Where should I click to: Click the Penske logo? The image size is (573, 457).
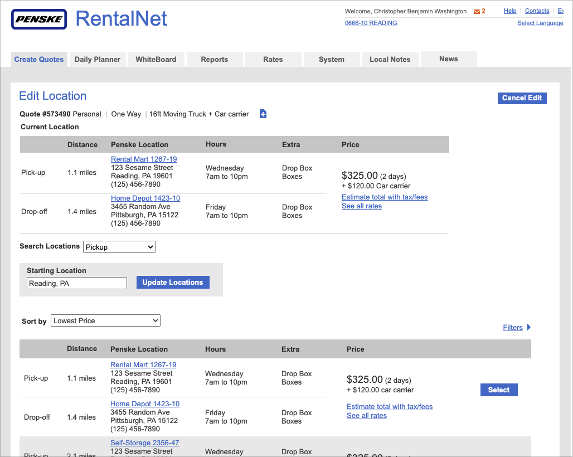tap(39, 20)
